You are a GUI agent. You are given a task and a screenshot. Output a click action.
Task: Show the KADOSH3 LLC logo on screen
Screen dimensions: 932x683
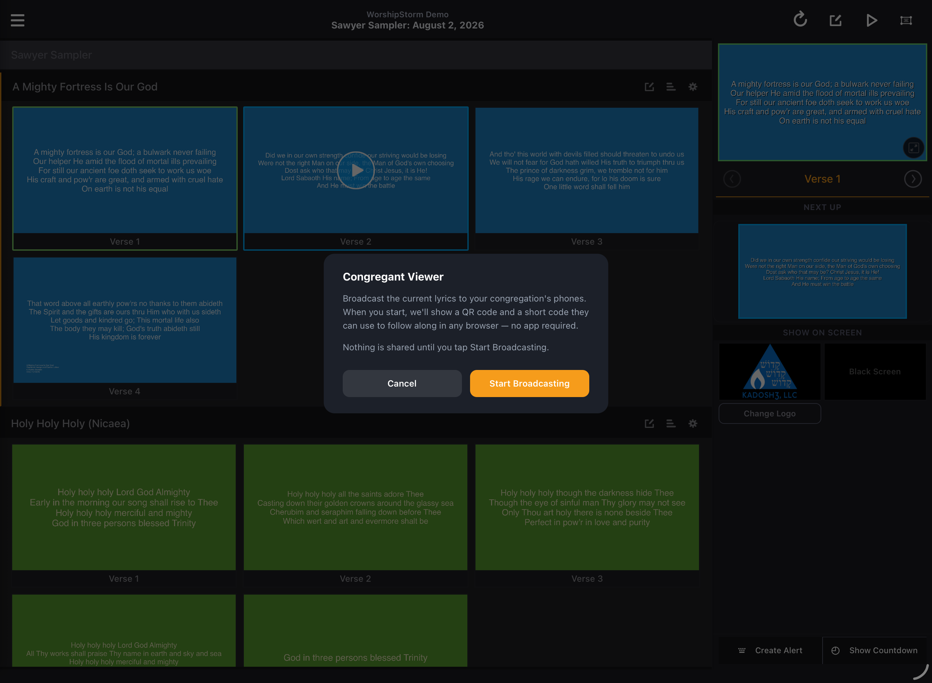tap(769, 371)
